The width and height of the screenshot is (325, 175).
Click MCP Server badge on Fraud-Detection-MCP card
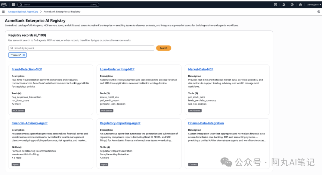point(18,111)
